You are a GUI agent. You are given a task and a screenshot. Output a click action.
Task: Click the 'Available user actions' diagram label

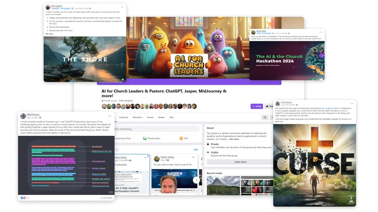(101, 179)
